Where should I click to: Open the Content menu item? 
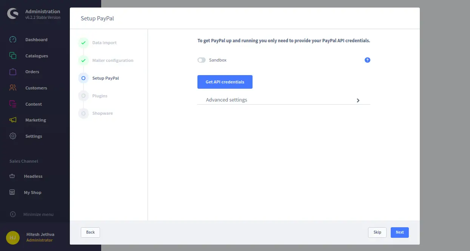[x=34, y=104]
